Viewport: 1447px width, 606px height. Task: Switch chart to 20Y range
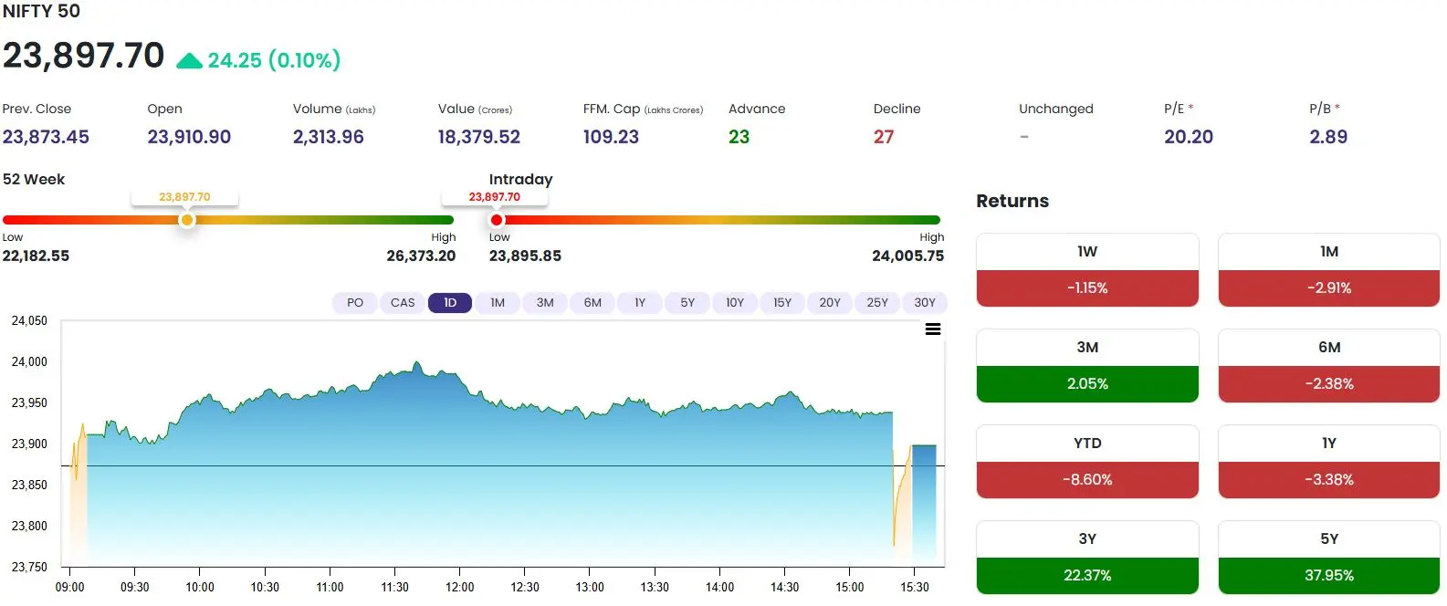(830, 303)
